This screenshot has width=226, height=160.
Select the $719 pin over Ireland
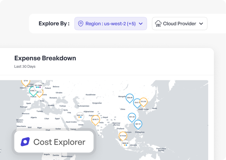(26, 82)
